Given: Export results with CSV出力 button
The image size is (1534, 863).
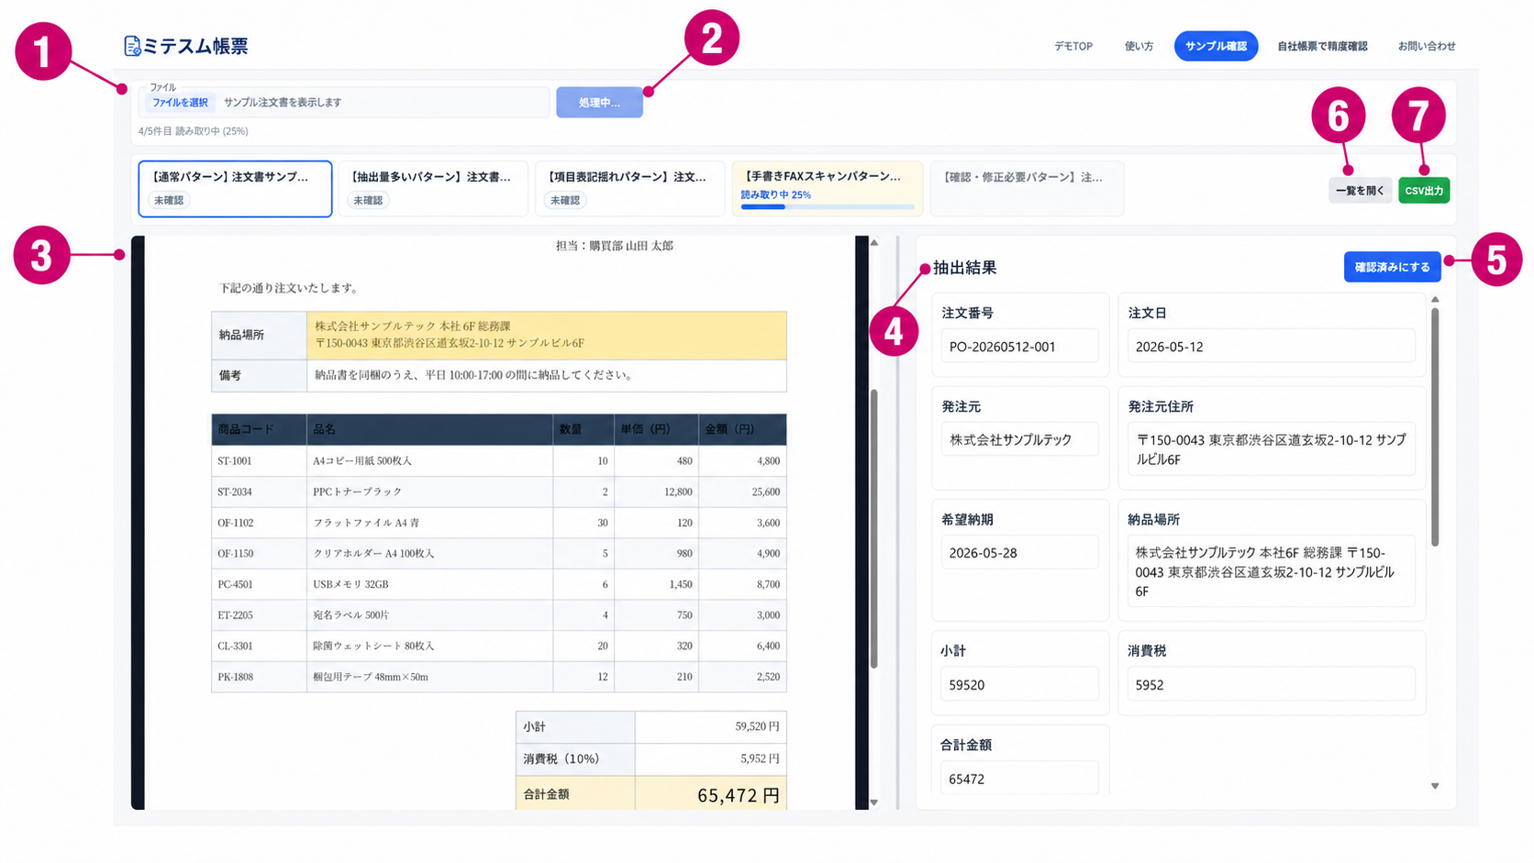Looking at the screenshot, I should coord(1424,191).
